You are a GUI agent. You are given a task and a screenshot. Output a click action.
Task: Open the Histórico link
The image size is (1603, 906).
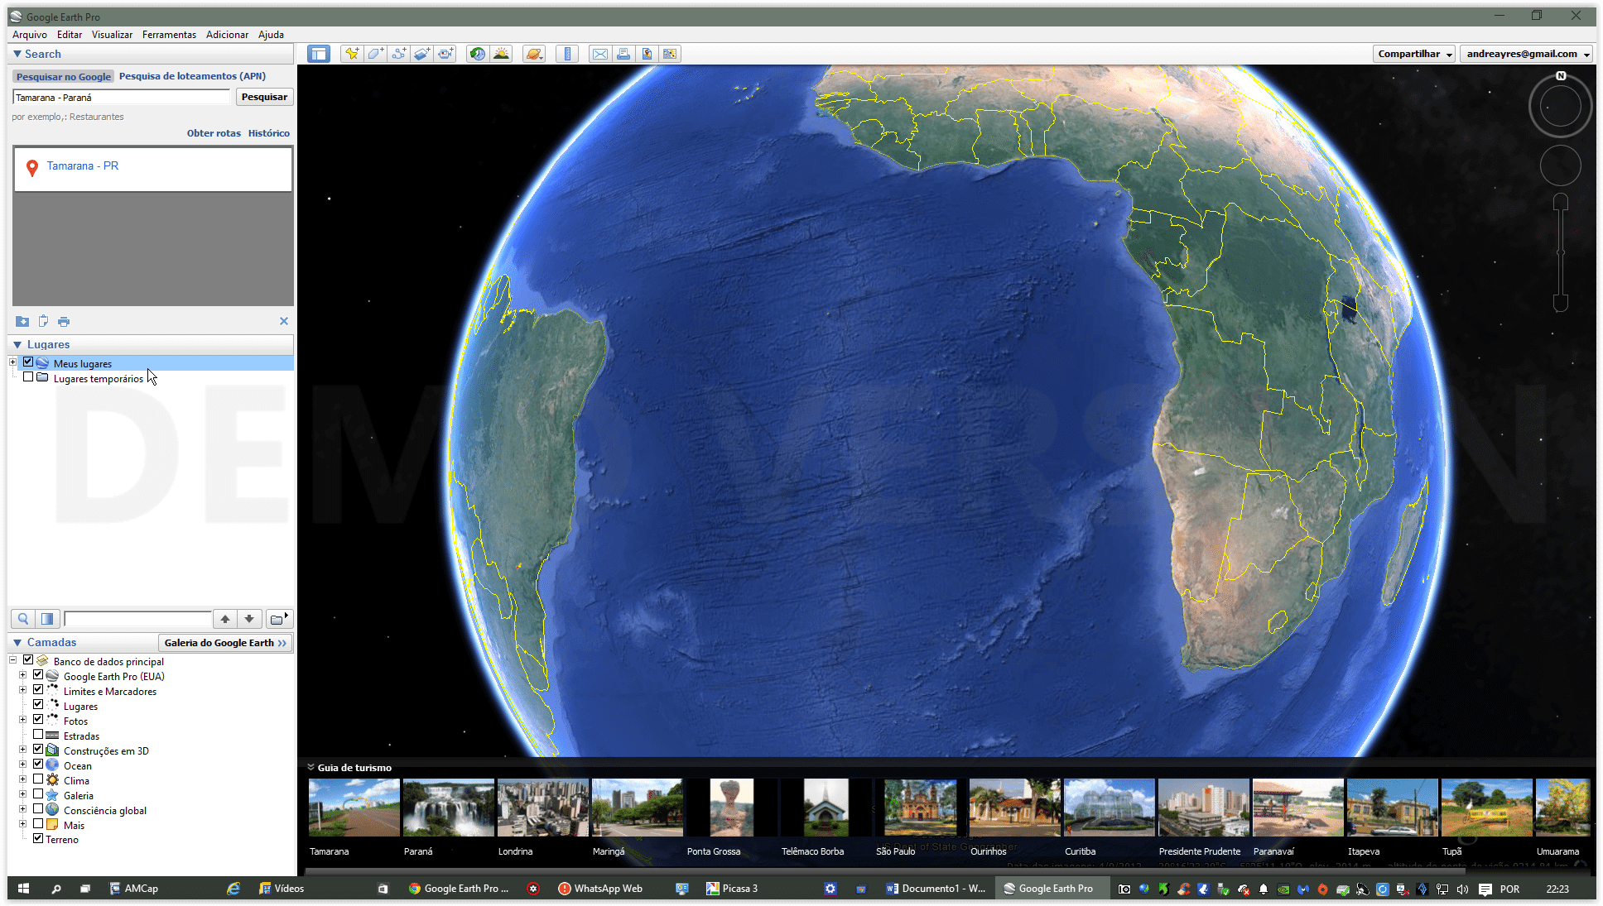click(x=269, y=133)
